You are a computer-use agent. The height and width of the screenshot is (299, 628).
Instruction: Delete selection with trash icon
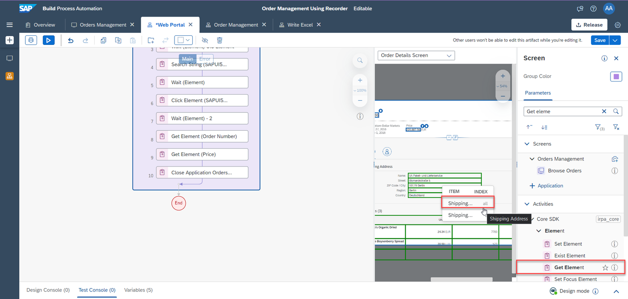[x=220, y=40]
